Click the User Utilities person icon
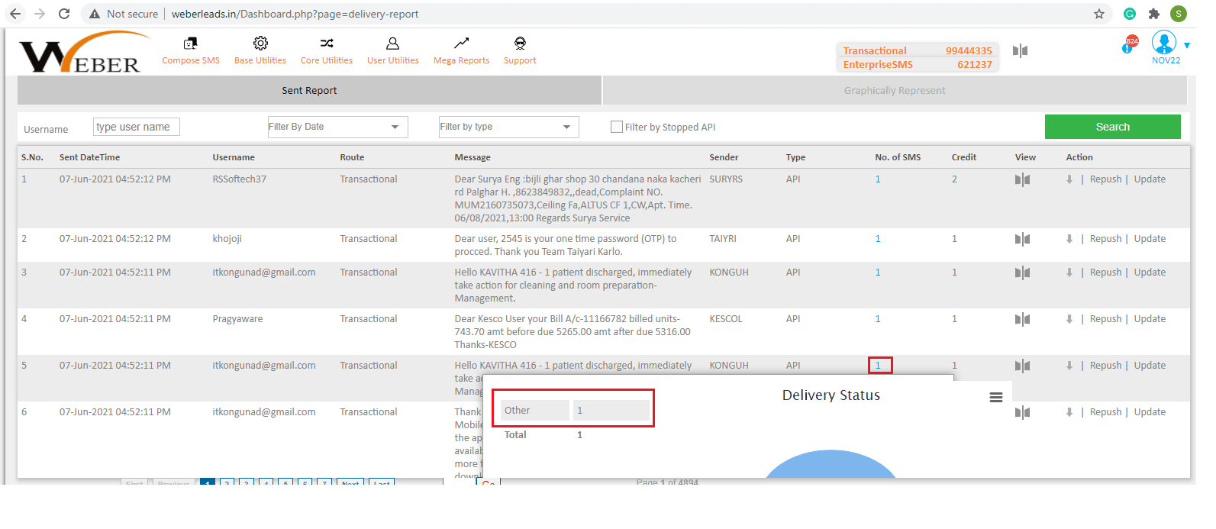This screenshot has width=1216, height=529. click(x=392, y=44)
